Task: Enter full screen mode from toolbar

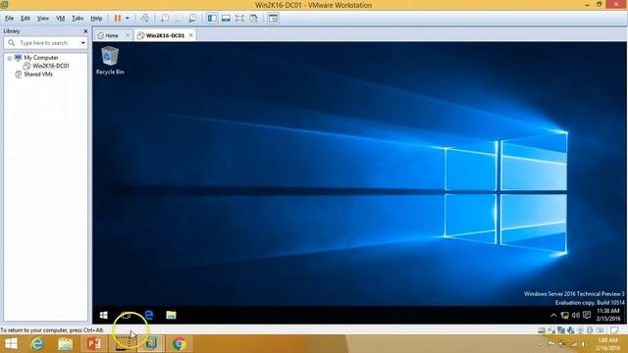Action: [x=239, y=18]
